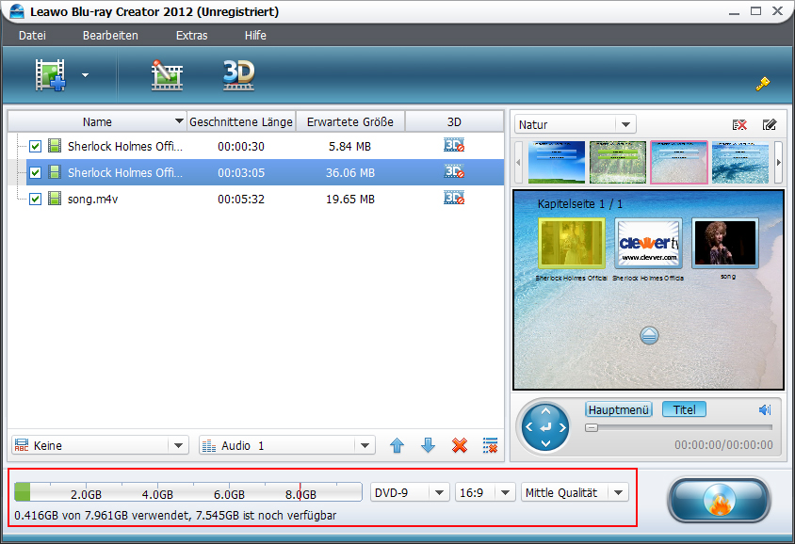The image size is (795, 544).
Task: Click the Name column sort arrow
Action: tap(179, 121)
